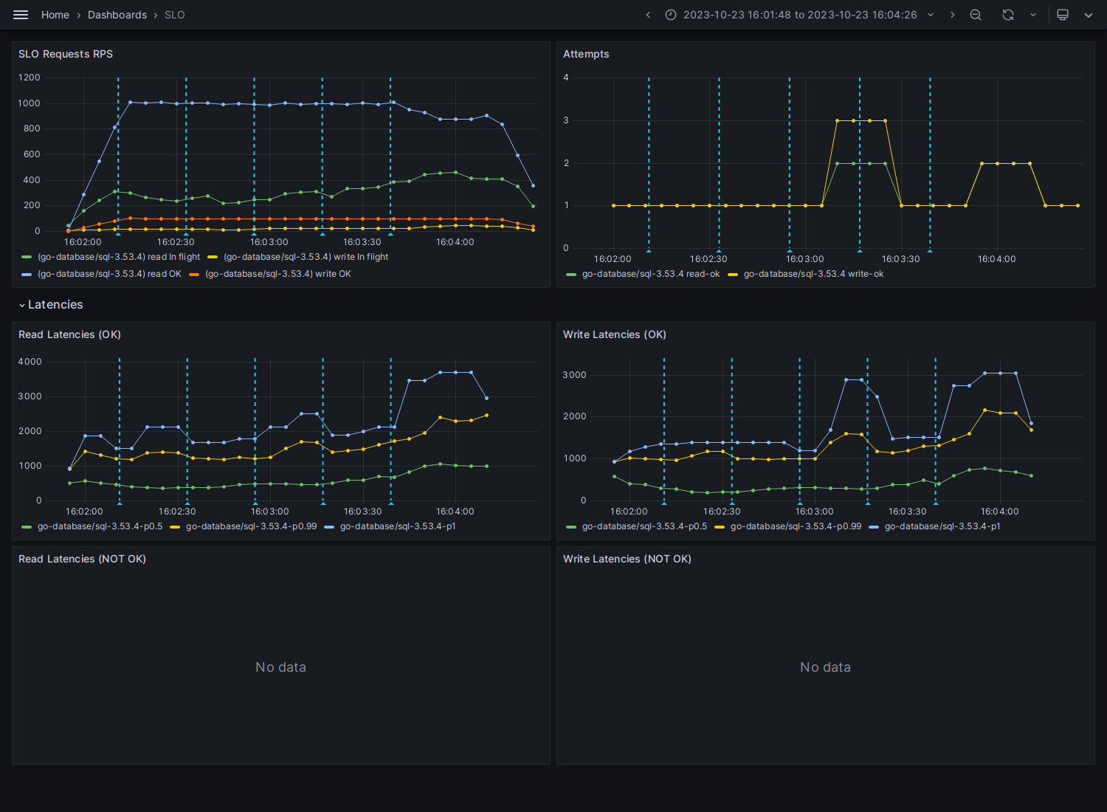
Task: Toggle 'write OK' legend series
Action: 278,274
